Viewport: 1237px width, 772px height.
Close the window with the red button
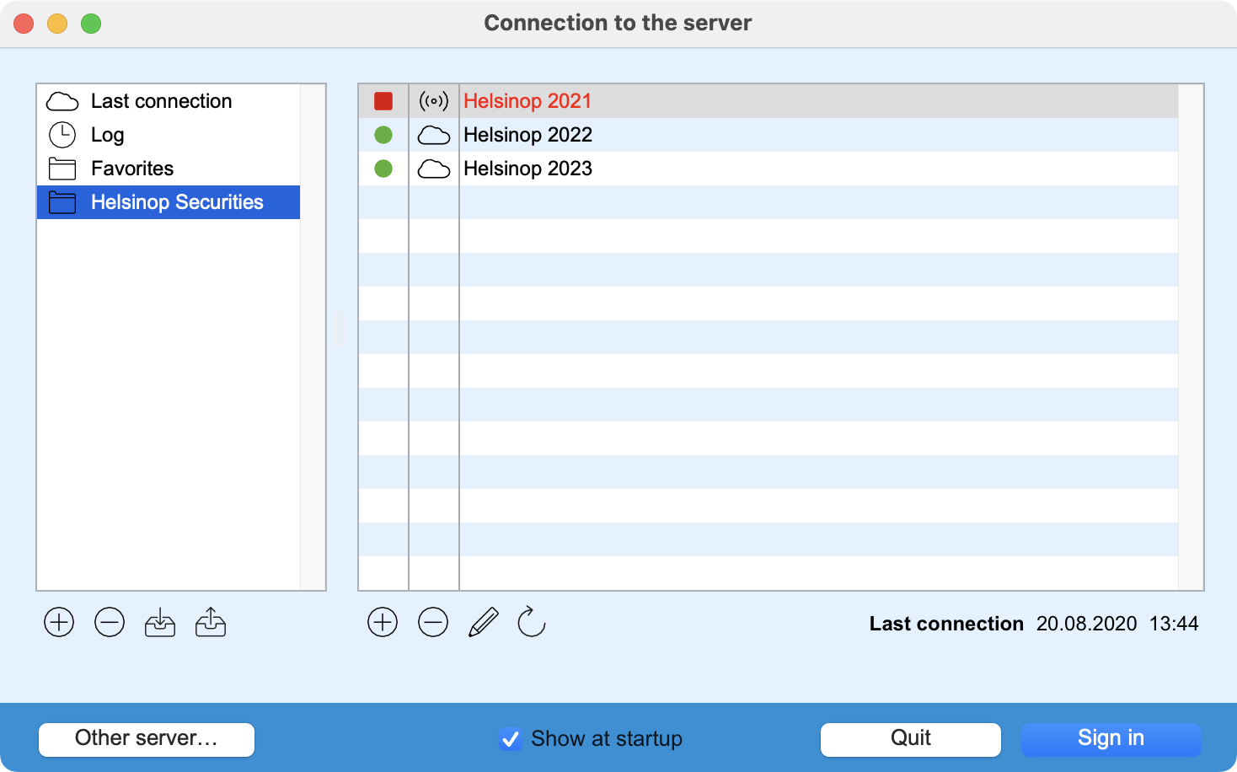click(x=24, y=24)
